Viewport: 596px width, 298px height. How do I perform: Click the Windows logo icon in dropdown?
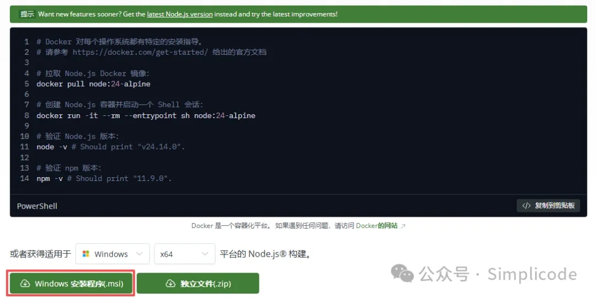(86, 254)
